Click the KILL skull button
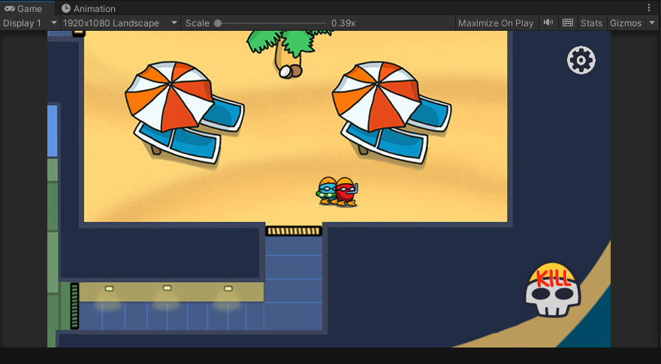The width and height of the screenshot is (661, 364). coord(553,290)
